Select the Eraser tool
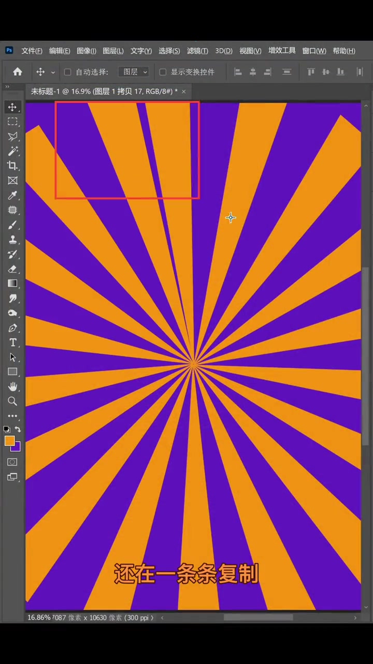 point(12,269)
